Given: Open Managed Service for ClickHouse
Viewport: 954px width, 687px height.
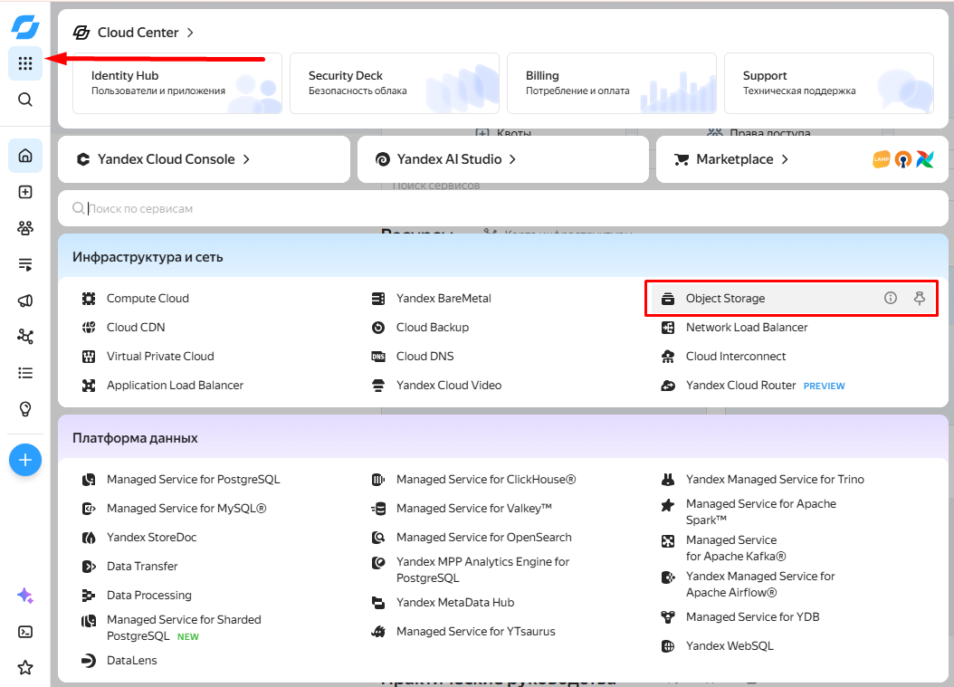Looking at the screenshot, I should coord(485,480).
